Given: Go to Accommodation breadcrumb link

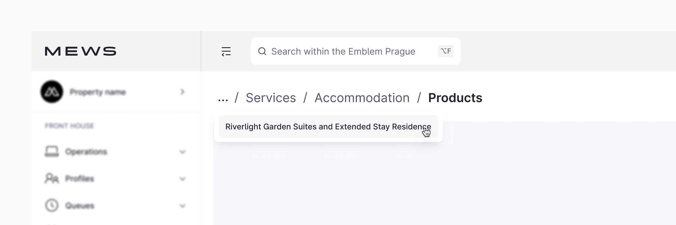Looking at the screenshot, I should point(362,98).
